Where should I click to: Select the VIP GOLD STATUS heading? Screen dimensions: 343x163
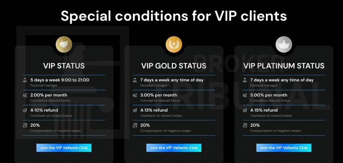pos(174,66)
